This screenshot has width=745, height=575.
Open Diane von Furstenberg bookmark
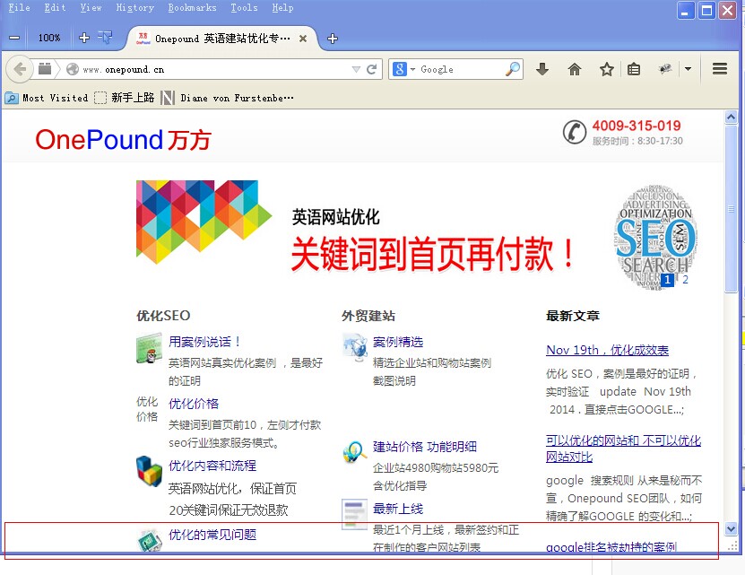pos(228,98)
